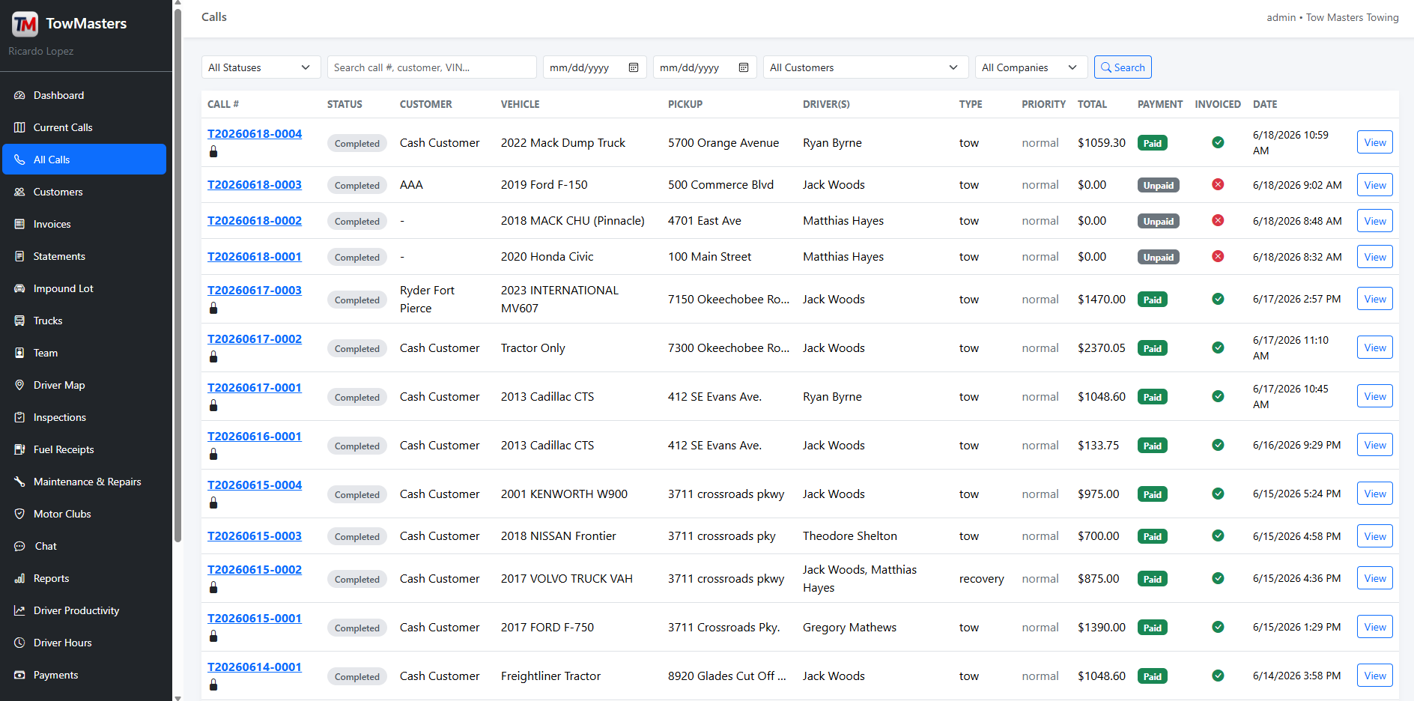1414x701 pixels.
Task: Click red not-invoiced mark for AAA call
Action: click(1218, 184)
